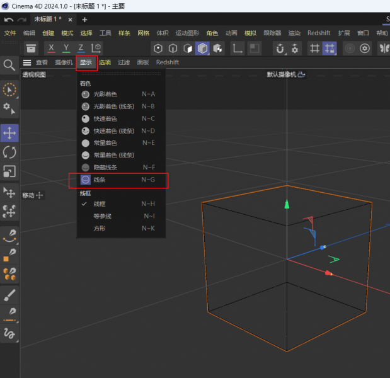The height and width of the screenshot is (378, 390).
Task: Choose 等参线 wireframe option
Action: (121, 216)
